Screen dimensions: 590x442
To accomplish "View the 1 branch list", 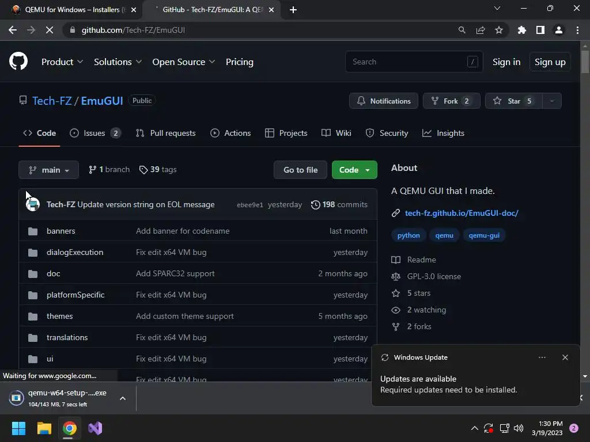I will pos(109,170).
